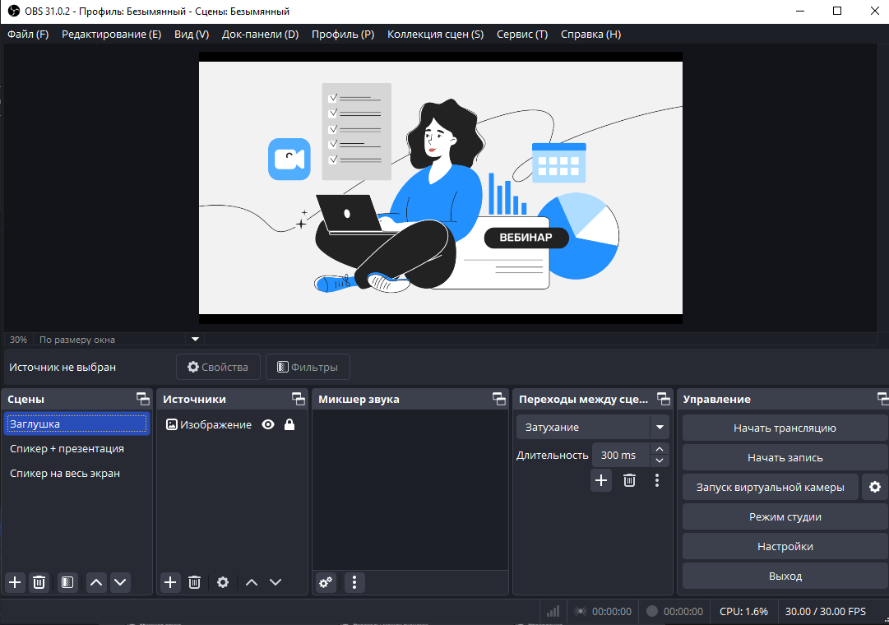Toggle lock on Изображение source
This screenshot has width=889, height=625.
pyautogui.click(x=289, y=424)
